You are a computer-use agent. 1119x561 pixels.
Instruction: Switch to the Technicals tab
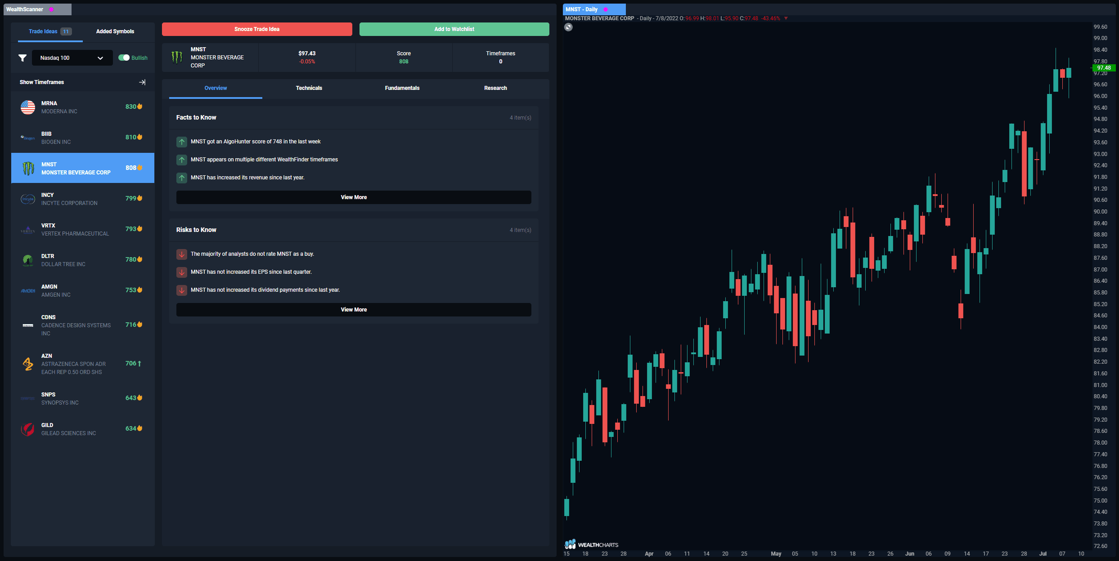click(x=309, y=88)
